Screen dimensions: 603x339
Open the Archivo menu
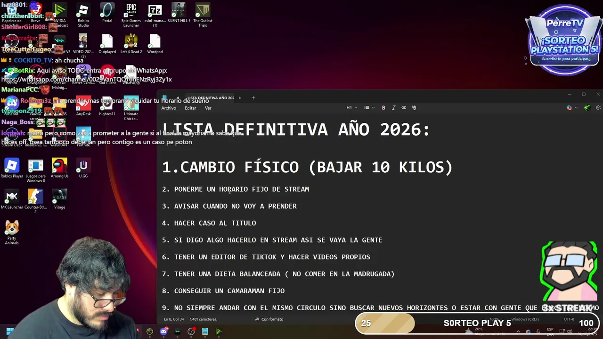click(169, 108)
